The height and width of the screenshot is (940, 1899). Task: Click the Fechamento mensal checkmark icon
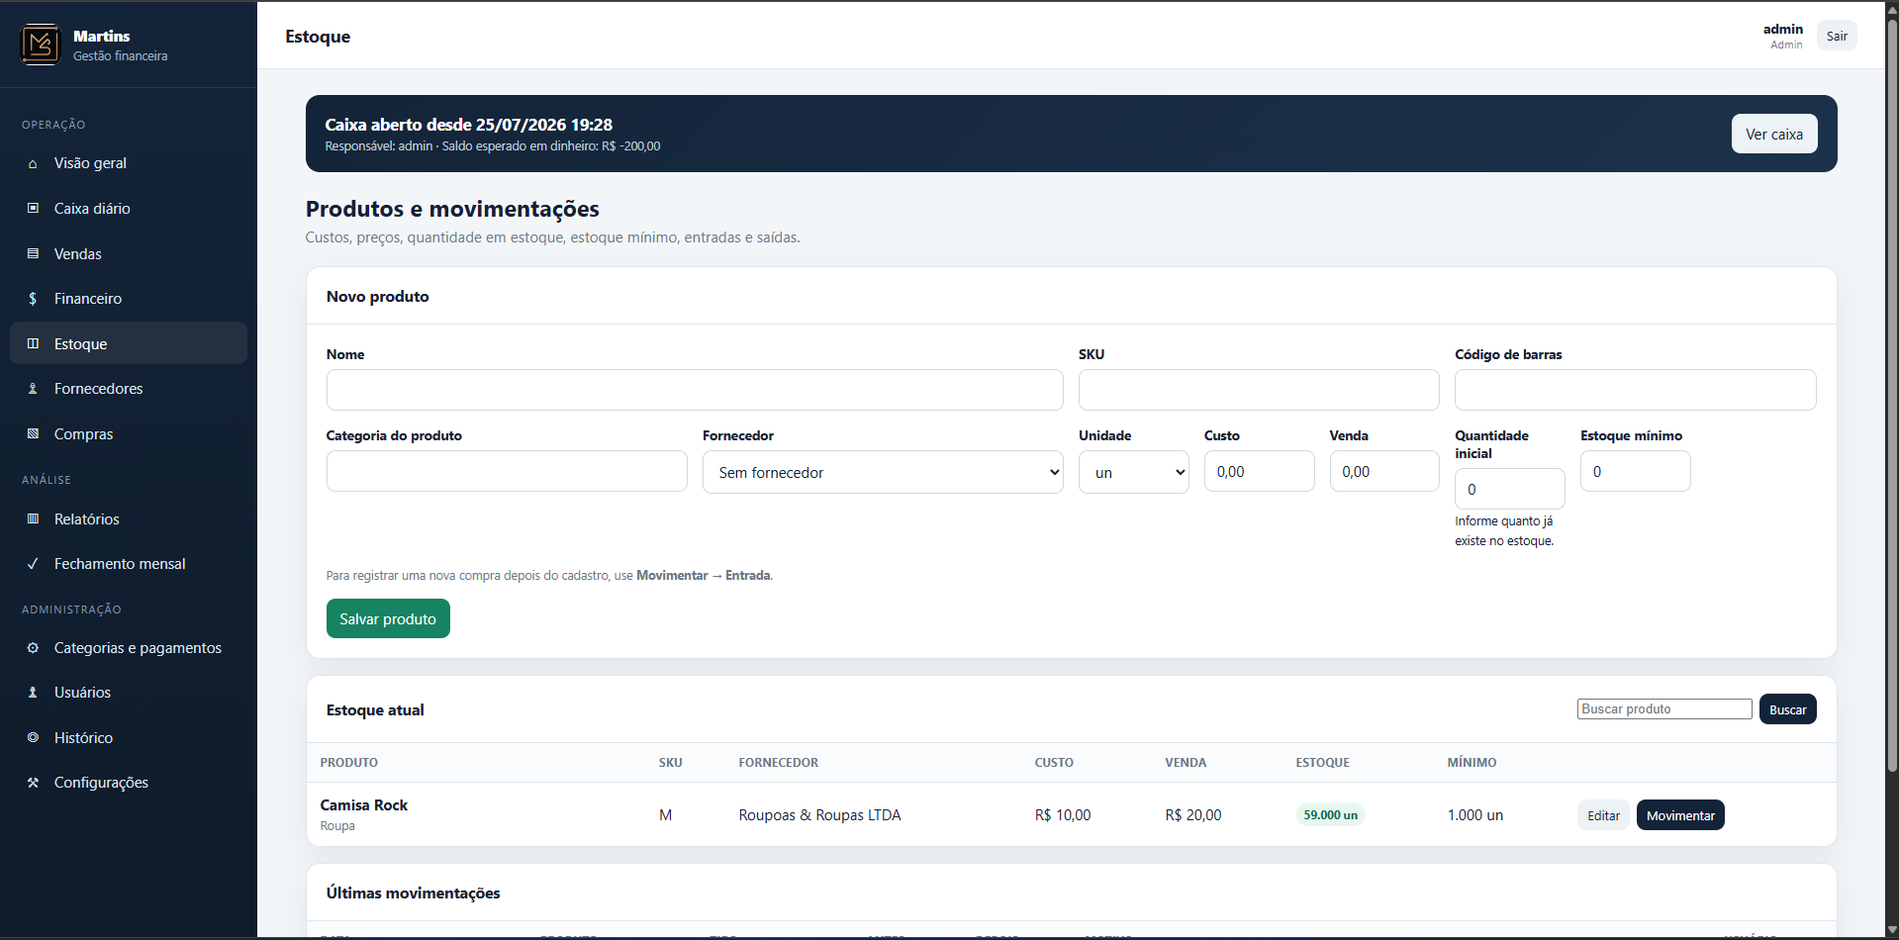[x=33, y=564]
